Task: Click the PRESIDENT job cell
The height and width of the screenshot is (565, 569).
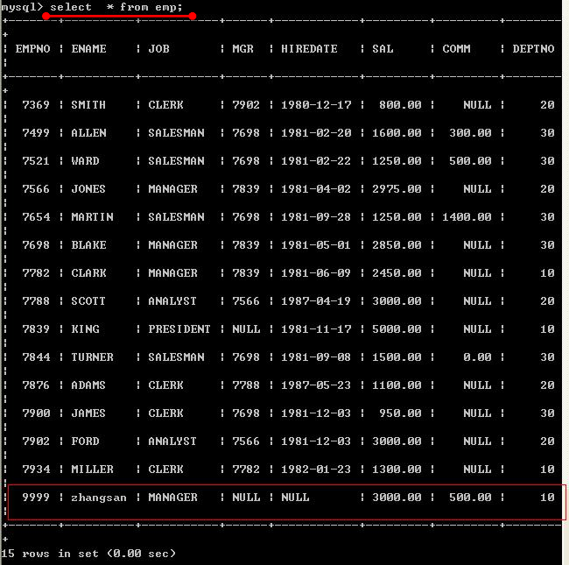Action: [x=179, y=329]
